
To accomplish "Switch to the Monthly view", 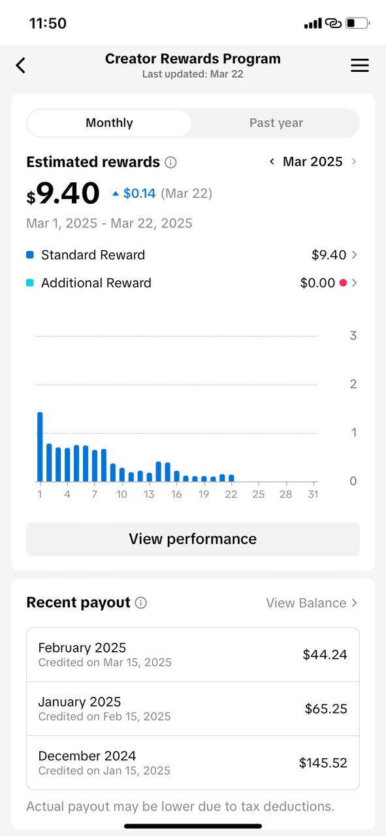I will click(110, 123).
